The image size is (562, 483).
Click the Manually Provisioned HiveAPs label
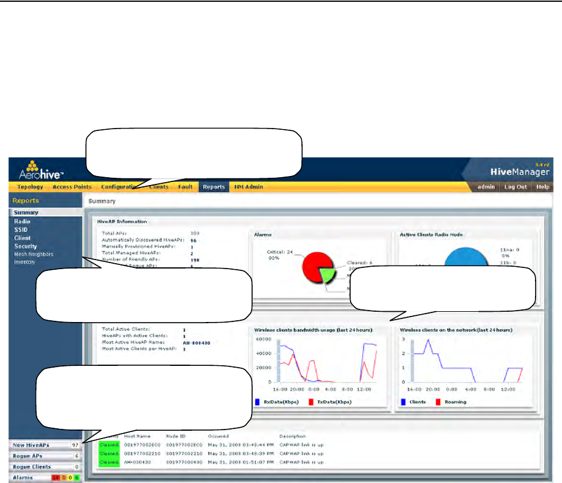click(138, 246)
